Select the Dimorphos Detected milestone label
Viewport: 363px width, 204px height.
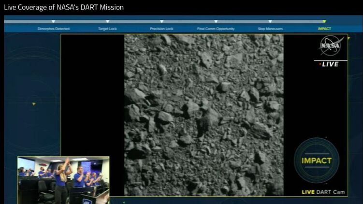[x=54, y=29]
